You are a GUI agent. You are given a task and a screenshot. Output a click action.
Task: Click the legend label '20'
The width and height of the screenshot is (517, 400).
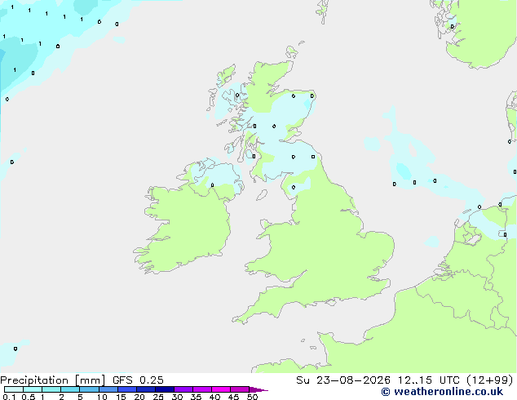(139, 397)
